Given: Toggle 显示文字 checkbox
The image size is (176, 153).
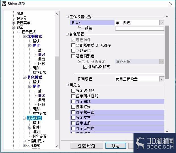Looking at the screenshot, I should click(73, 118).
